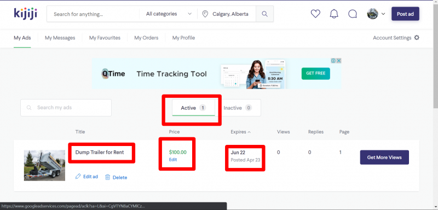
Task: Click the Delete link
Action: click(x=120, y=177)
